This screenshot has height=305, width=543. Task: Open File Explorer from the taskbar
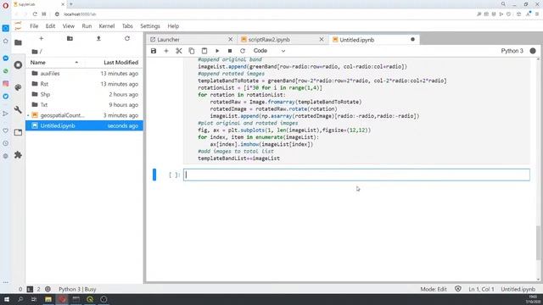[x=48, y=299]
